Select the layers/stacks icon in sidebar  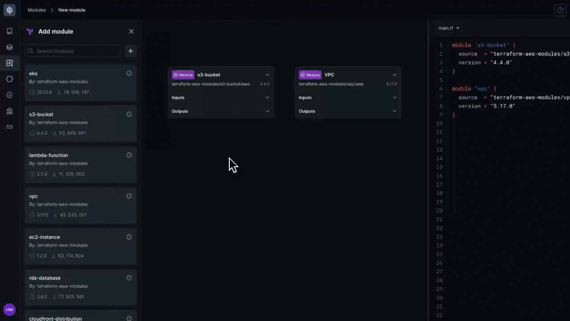9,47
